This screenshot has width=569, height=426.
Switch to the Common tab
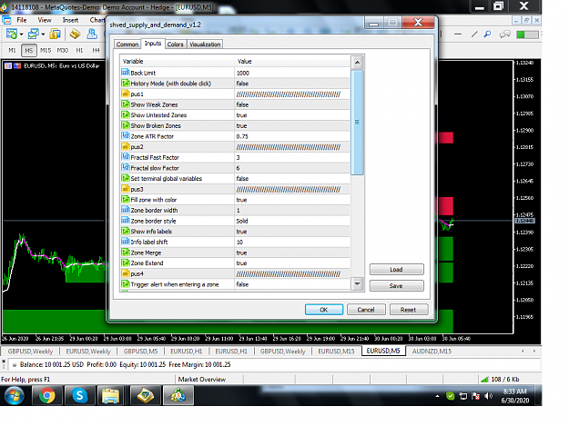click(x=127, y=45)
